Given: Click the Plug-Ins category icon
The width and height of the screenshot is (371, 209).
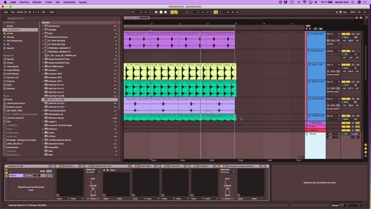Looking at the screenshot, I should (x=5, y=81).
